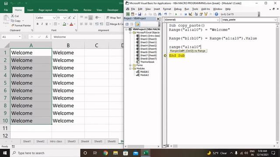The width and height of the screenshot is (280, 157).
Task: Run the macro with the green play icon
Action: (176, 14)
